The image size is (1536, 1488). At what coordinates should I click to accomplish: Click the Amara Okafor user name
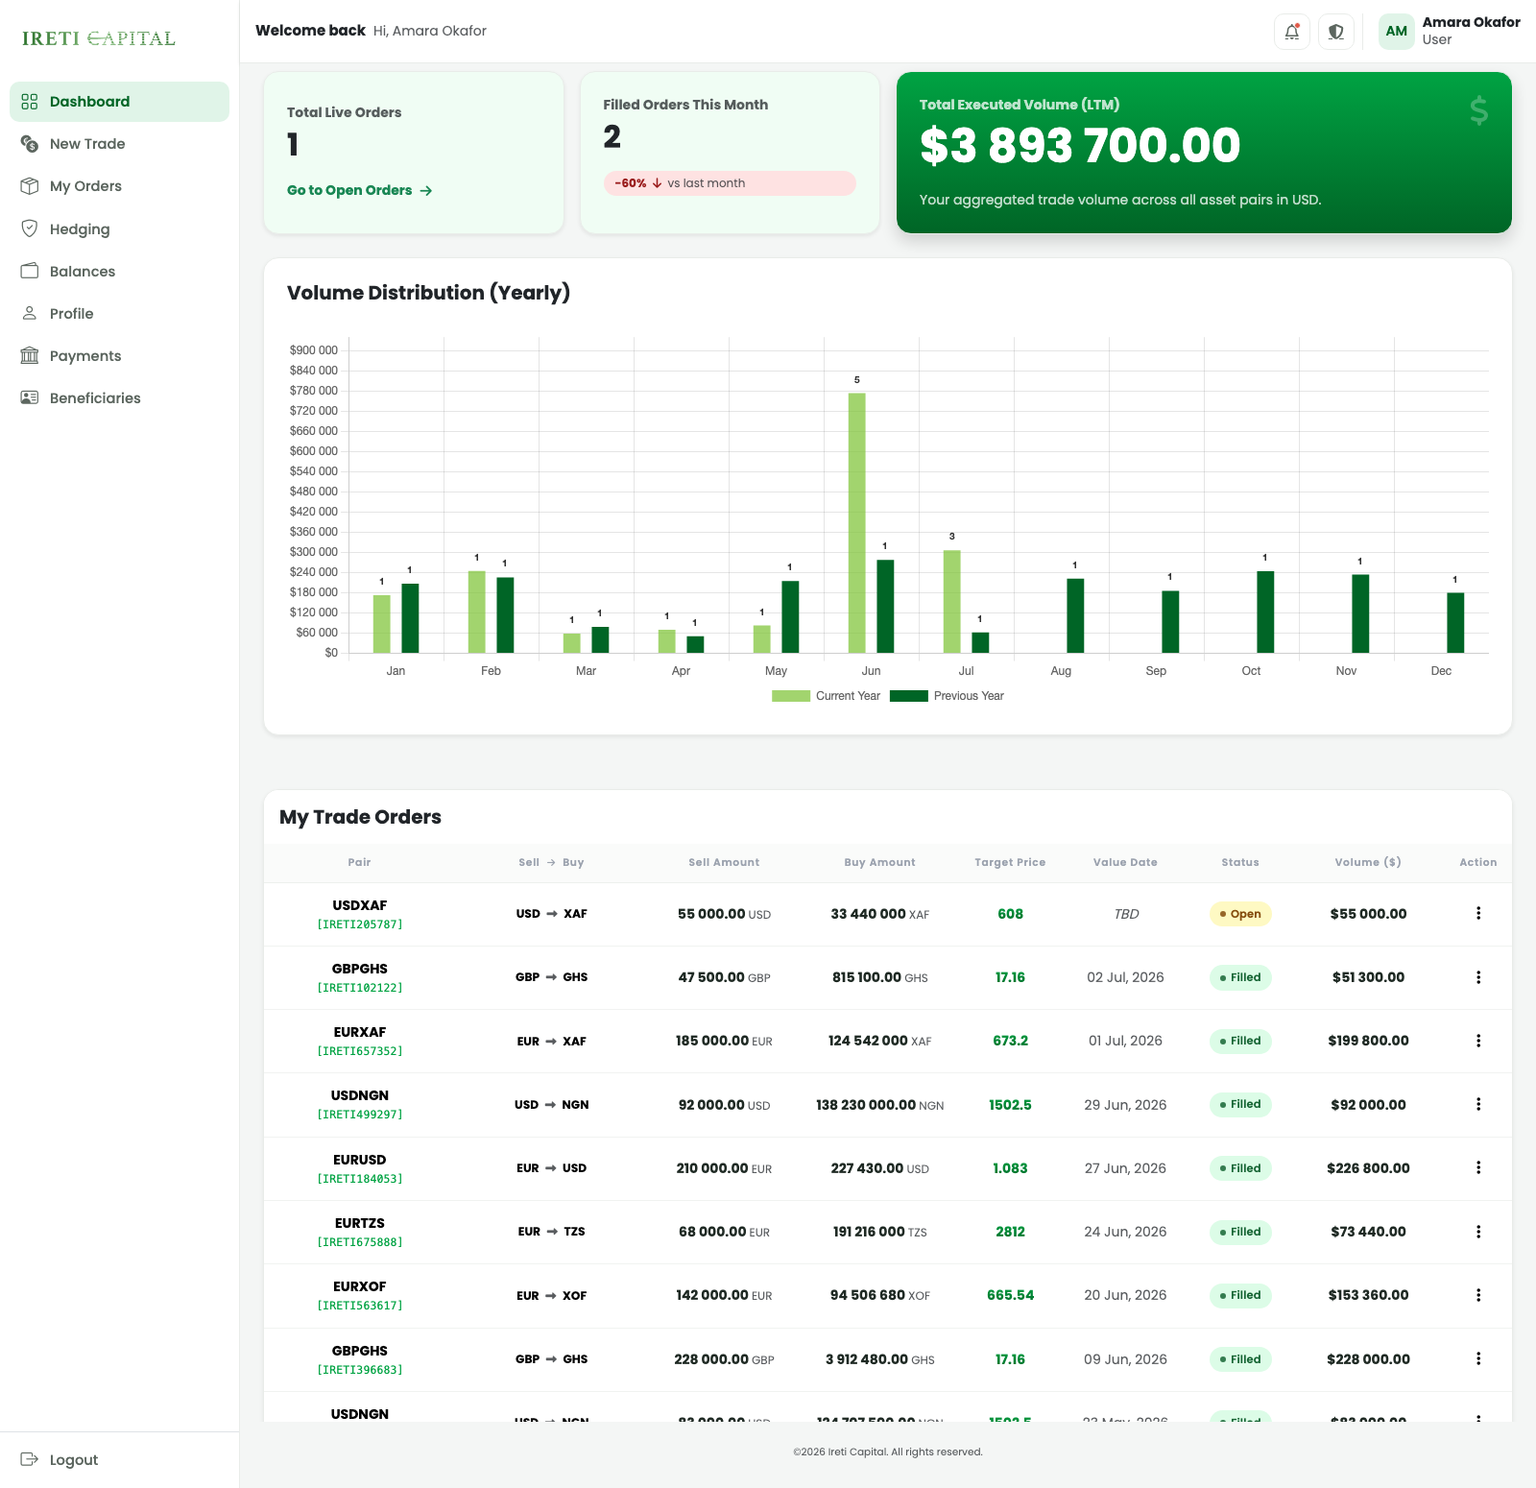(1471, 22)
